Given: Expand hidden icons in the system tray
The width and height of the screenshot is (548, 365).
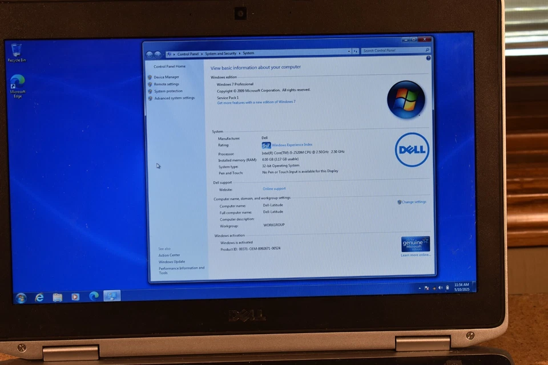Looking at the screenshot, I should click(420, 288).
